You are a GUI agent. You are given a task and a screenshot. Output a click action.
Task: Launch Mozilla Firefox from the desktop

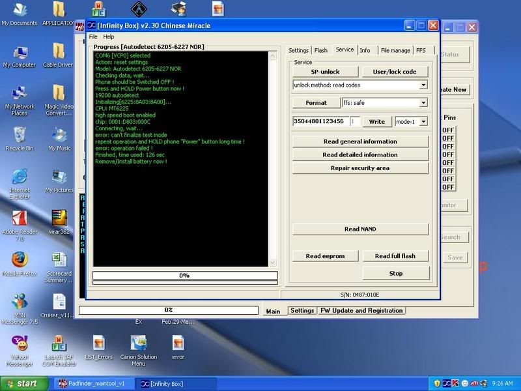20,264
